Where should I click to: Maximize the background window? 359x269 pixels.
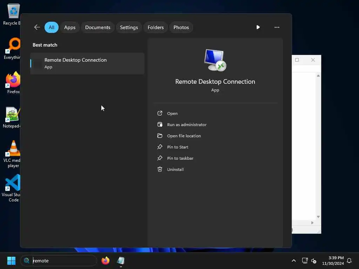(297, 60)
